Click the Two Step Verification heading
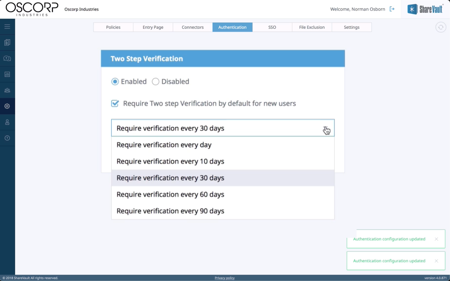 pos(147,58)
